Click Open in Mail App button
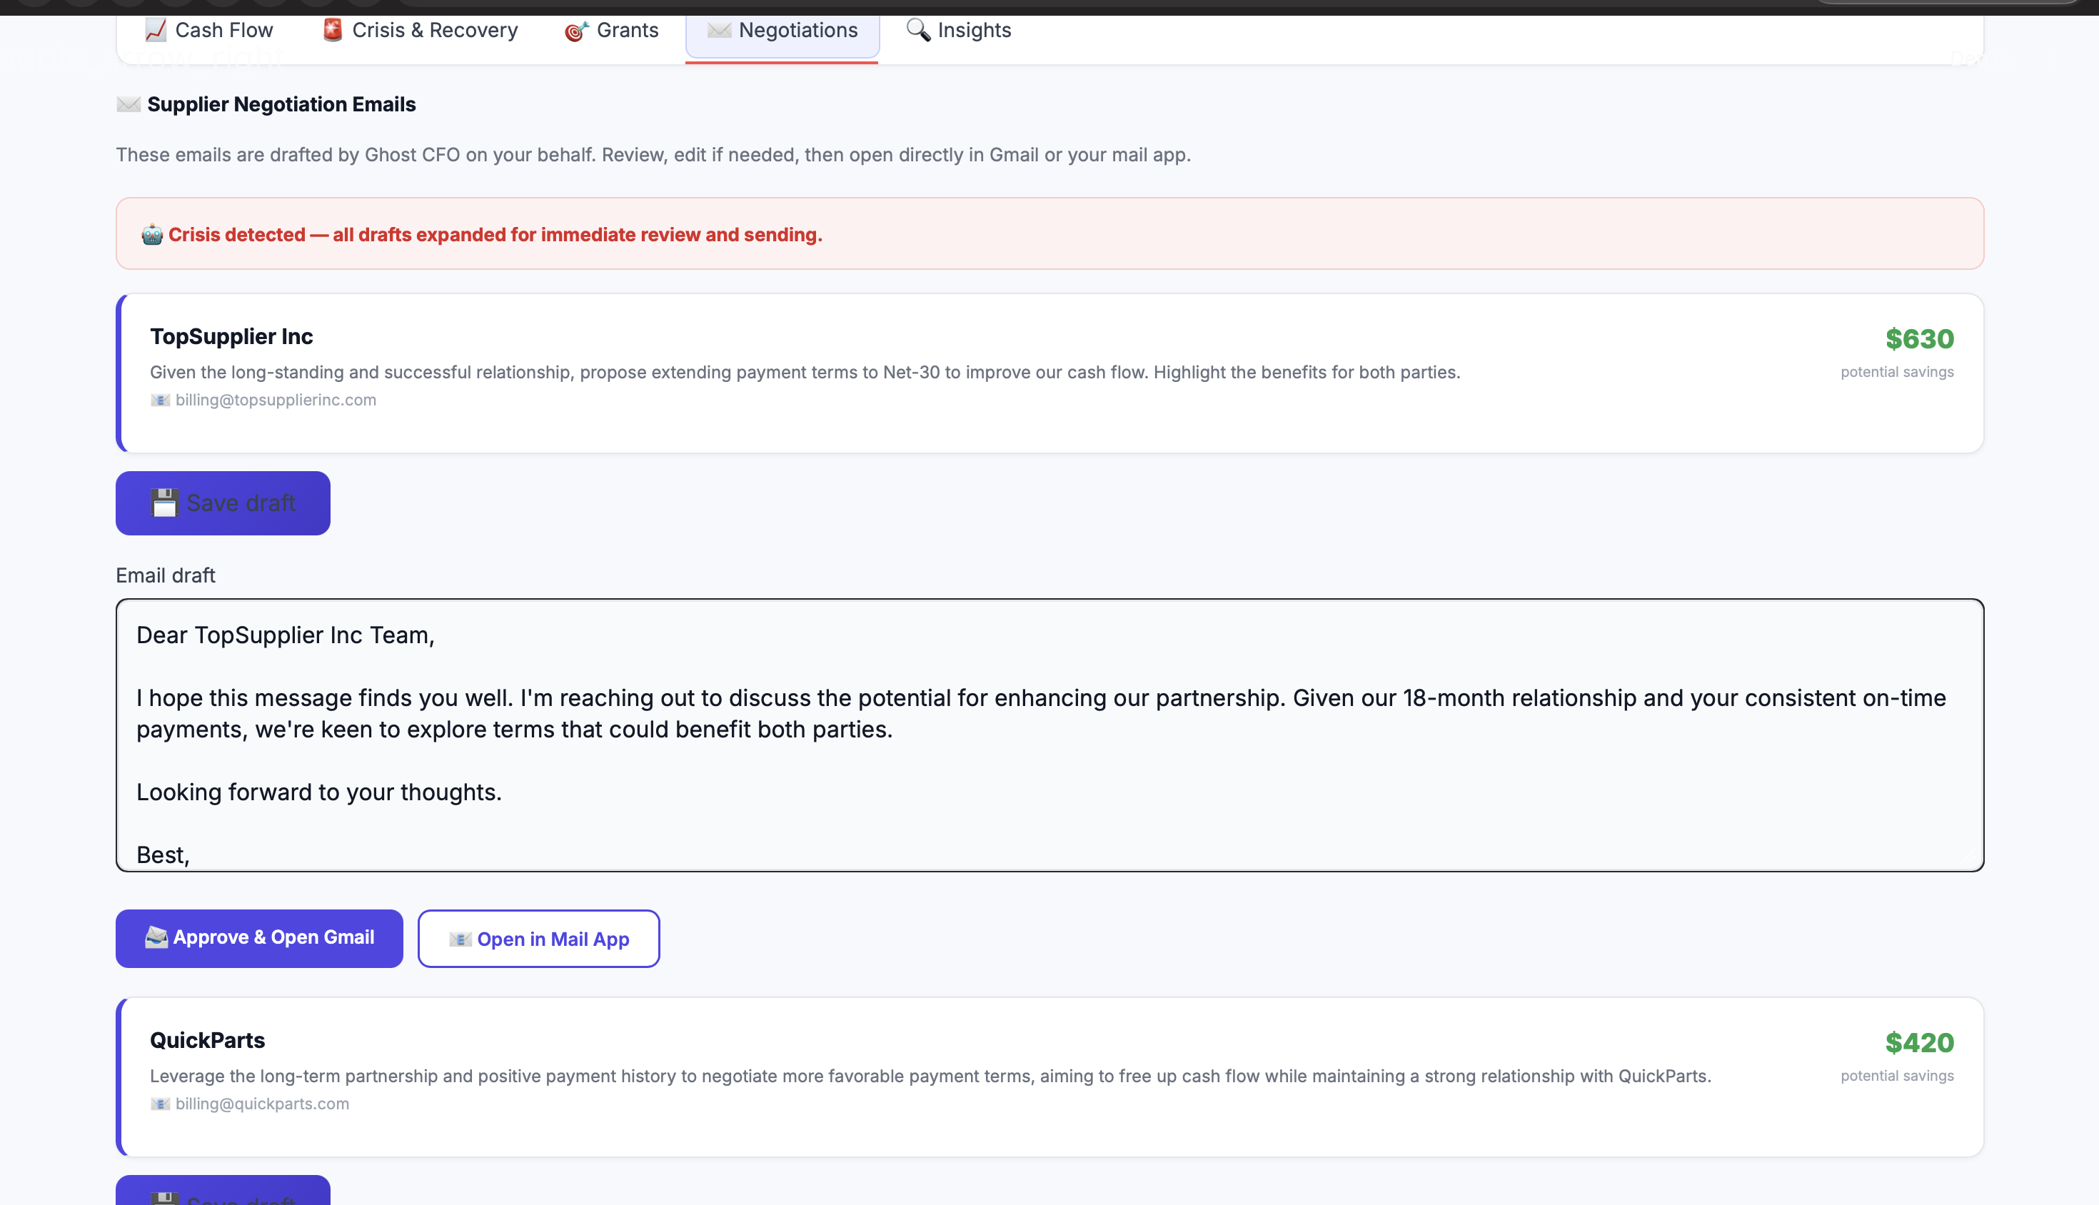The image size is (2099, 1205). tap(539, 939)
